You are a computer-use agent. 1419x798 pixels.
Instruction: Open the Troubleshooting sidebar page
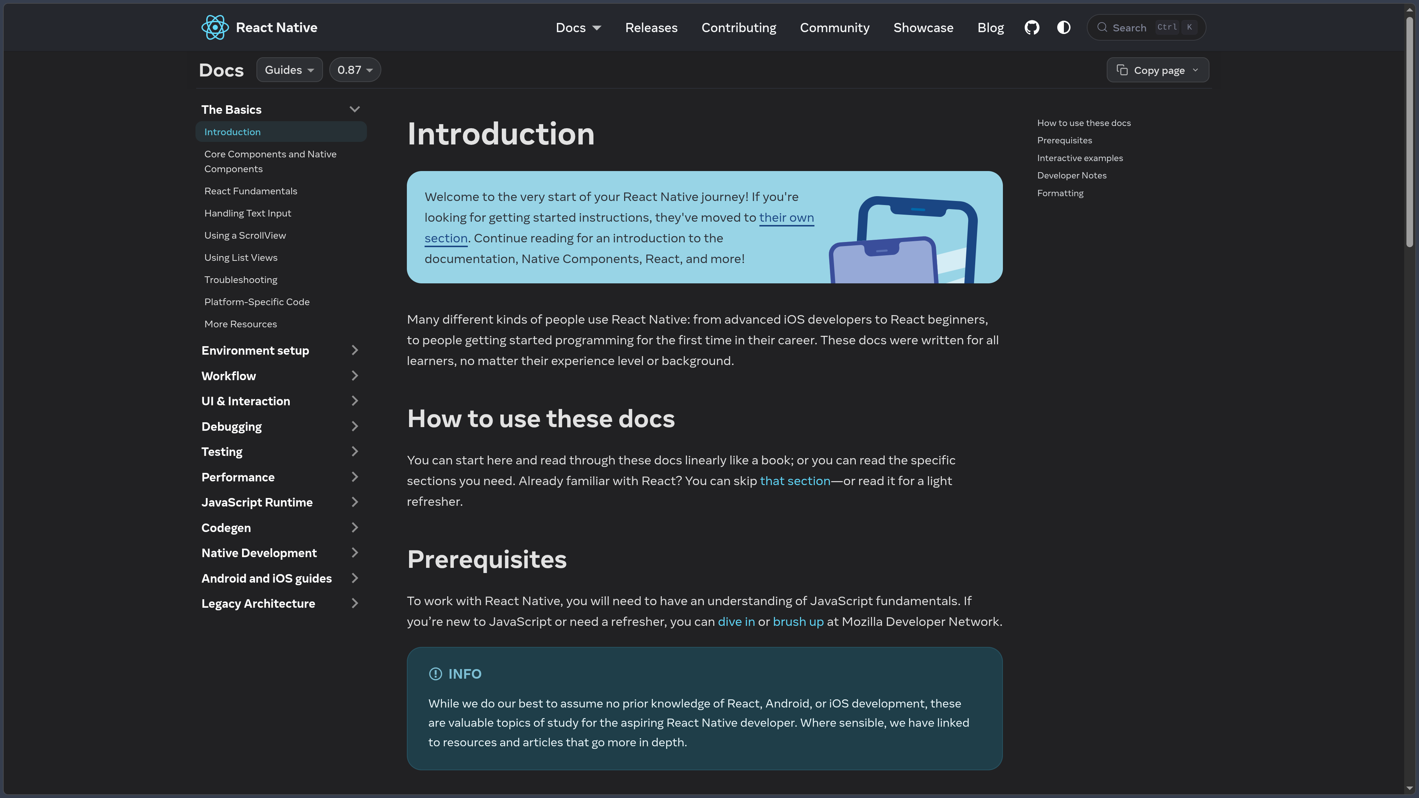(241, 280)
